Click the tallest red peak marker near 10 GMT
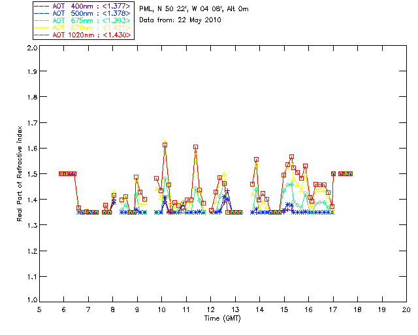This screenshot has width=418, height=335. coord(165,145)
